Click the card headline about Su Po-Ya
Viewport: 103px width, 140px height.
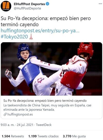(45, 101)
